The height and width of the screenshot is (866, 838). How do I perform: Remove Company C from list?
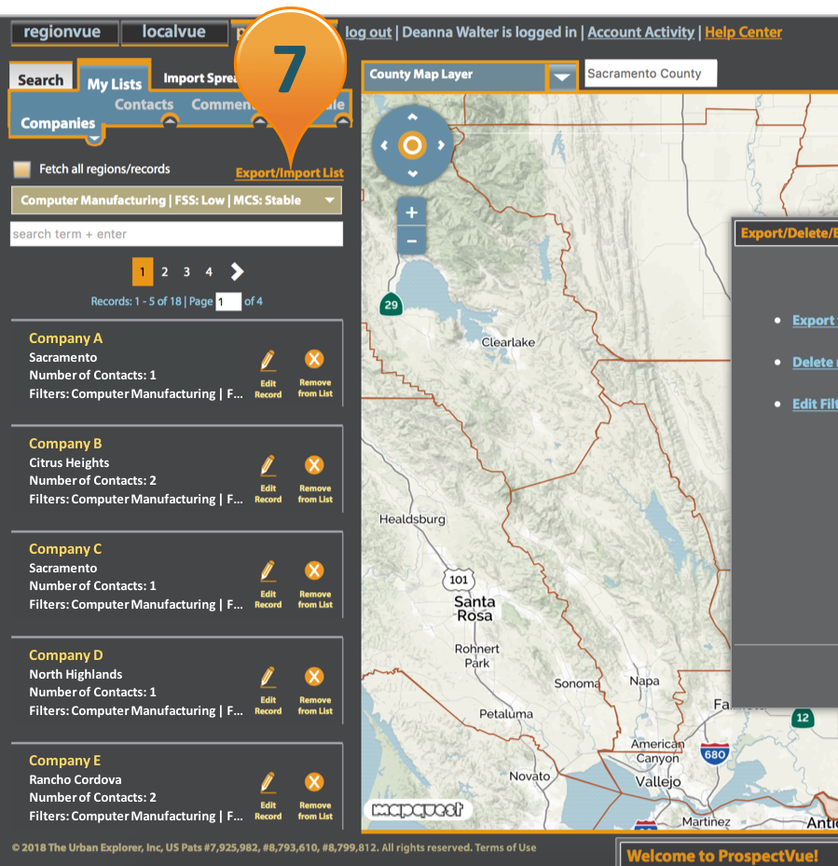click(314, 570)
